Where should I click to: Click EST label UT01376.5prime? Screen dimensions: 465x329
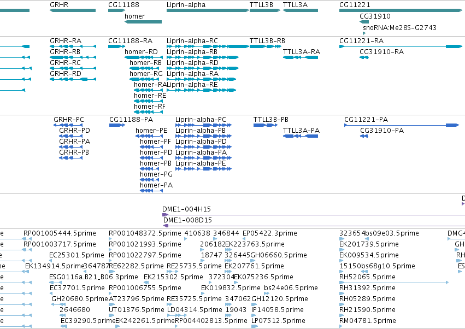point(137,310)
